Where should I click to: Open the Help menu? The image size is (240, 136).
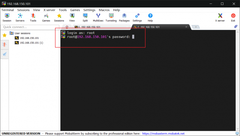pos(116,10)
